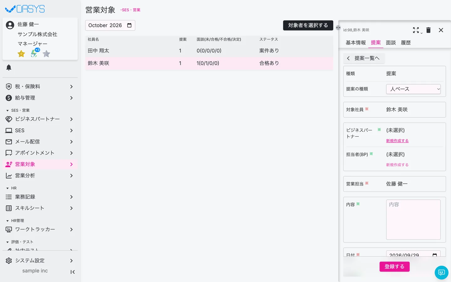
Task: Open the 営業分析 menu
Action: click(x=40, y=175)
